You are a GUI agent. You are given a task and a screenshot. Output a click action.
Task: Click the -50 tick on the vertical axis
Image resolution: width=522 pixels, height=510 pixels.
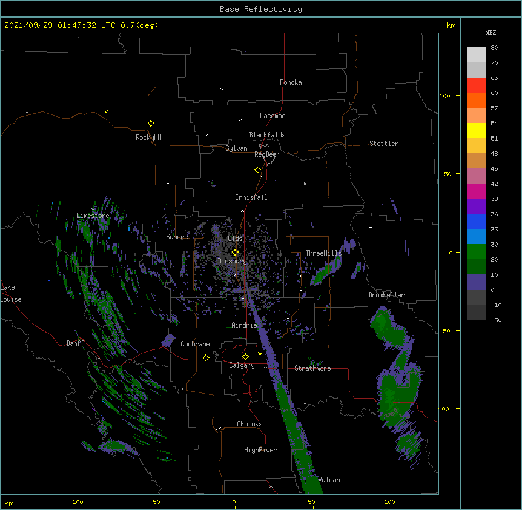point(444,331)
